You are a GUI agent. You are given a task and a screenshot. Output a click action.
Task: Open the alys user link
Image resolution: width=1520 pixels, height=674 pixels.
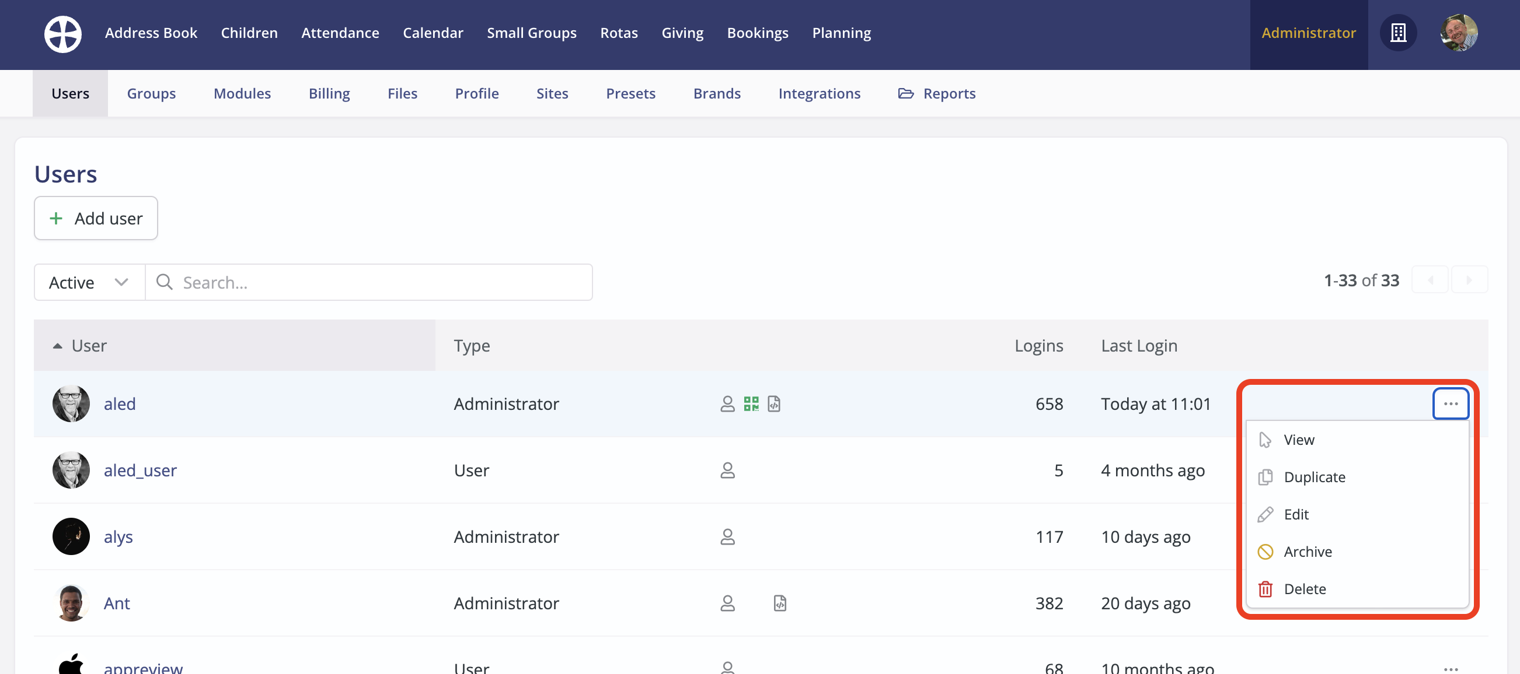point(118,537)
